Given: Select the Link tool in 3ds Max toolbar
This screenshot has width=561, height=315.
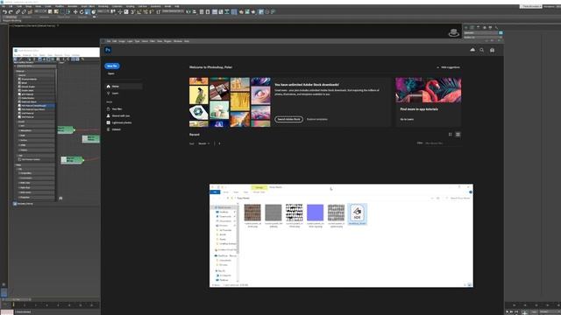Looking at the screenshot, I should click(18, 11).
